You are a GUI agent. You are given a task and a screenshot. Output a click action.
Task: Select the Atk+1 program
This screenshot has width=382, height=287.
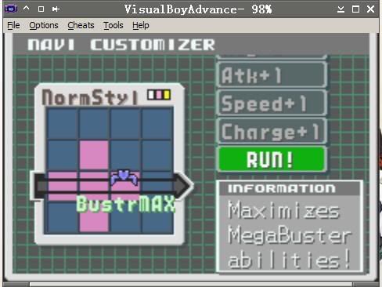click(x=272, y=75)
